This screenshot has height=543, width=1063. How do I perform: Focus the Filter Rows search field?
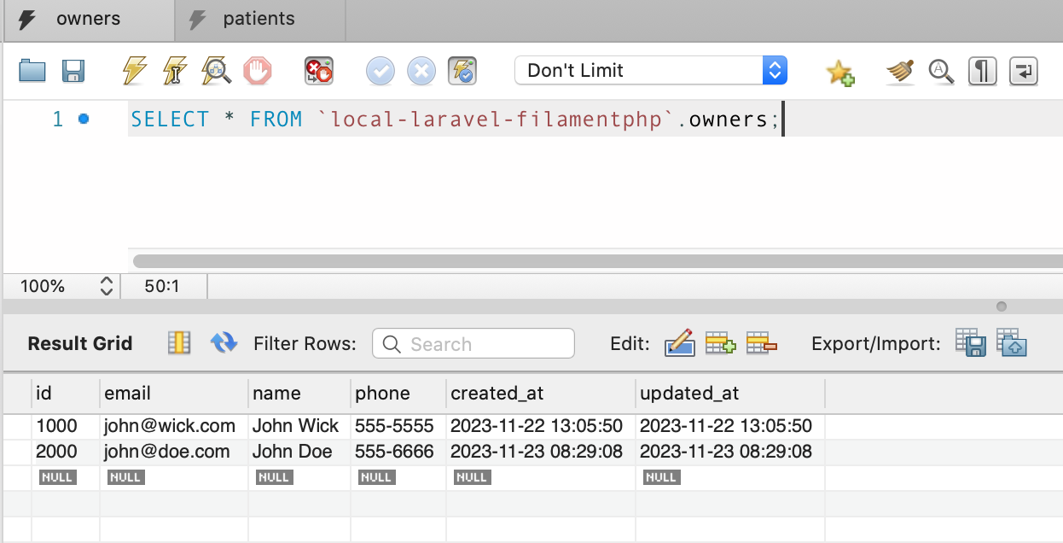point(473,343)
